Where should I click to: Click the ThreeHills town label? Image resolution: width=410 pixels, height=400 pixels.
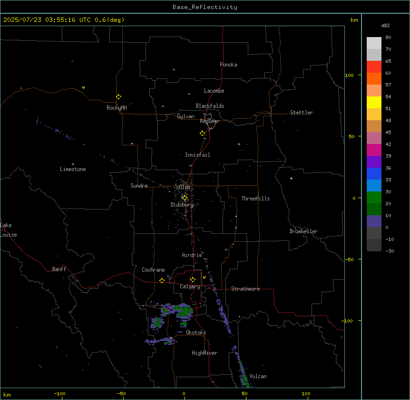click(x=255, y=199)
